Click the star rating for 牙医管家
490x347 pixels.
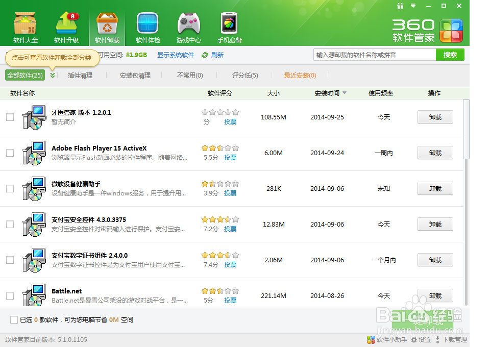(x=220, y=112)
